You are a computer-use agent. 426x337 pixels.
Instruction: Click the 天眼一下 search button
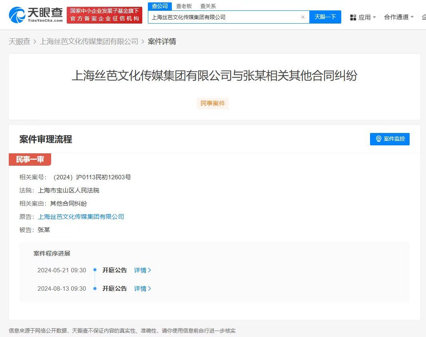tap(325, 17)
